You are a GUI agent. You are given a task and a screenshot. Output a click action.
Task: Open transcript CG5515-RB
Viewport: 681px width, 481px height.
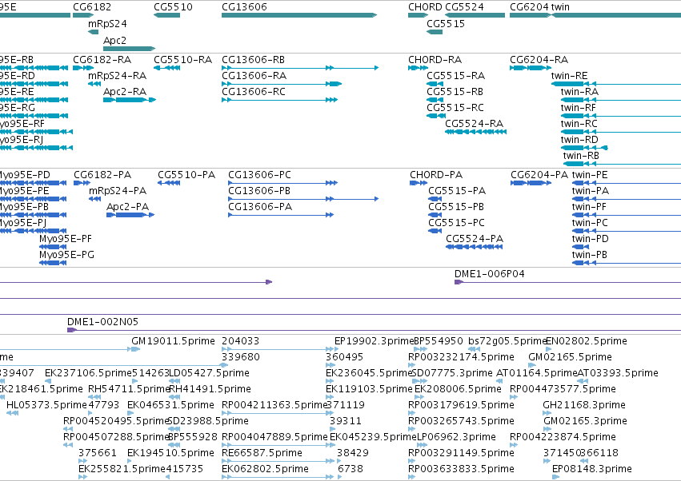click(x=435, y=100)
